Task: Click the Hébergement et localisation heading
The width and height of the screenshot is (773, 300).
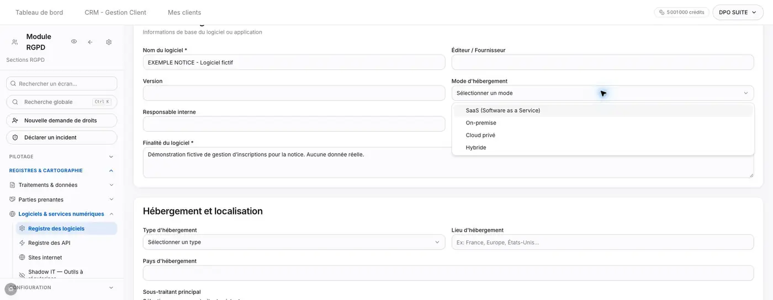Action: [x=203, y=211]
